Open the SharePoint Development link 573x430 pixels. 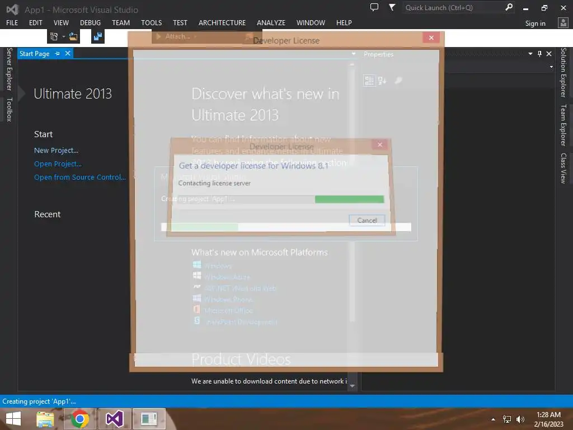click(x=241, y=322)
